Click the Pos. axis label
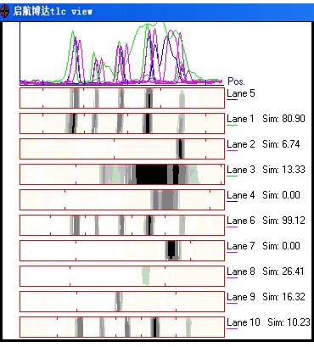This screenshot has width=314, height=347. (x=236, y=81)
